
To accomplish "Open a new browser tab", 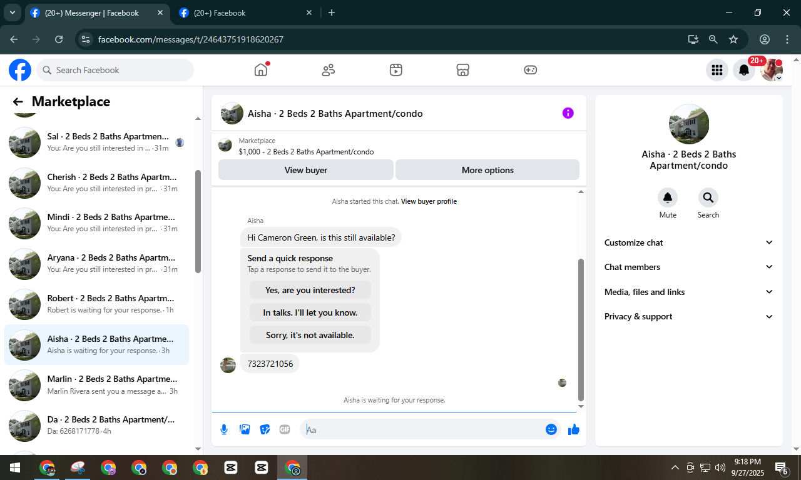I will pyautogui.click(x=332, y=12).
